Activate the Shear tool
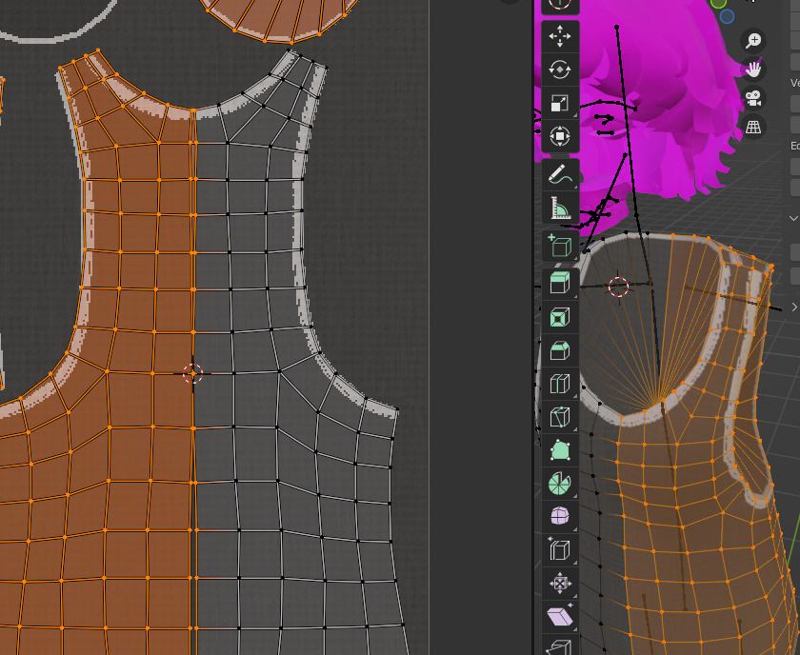Viewport: 800px width, 655px height. (x=560, y=616)
